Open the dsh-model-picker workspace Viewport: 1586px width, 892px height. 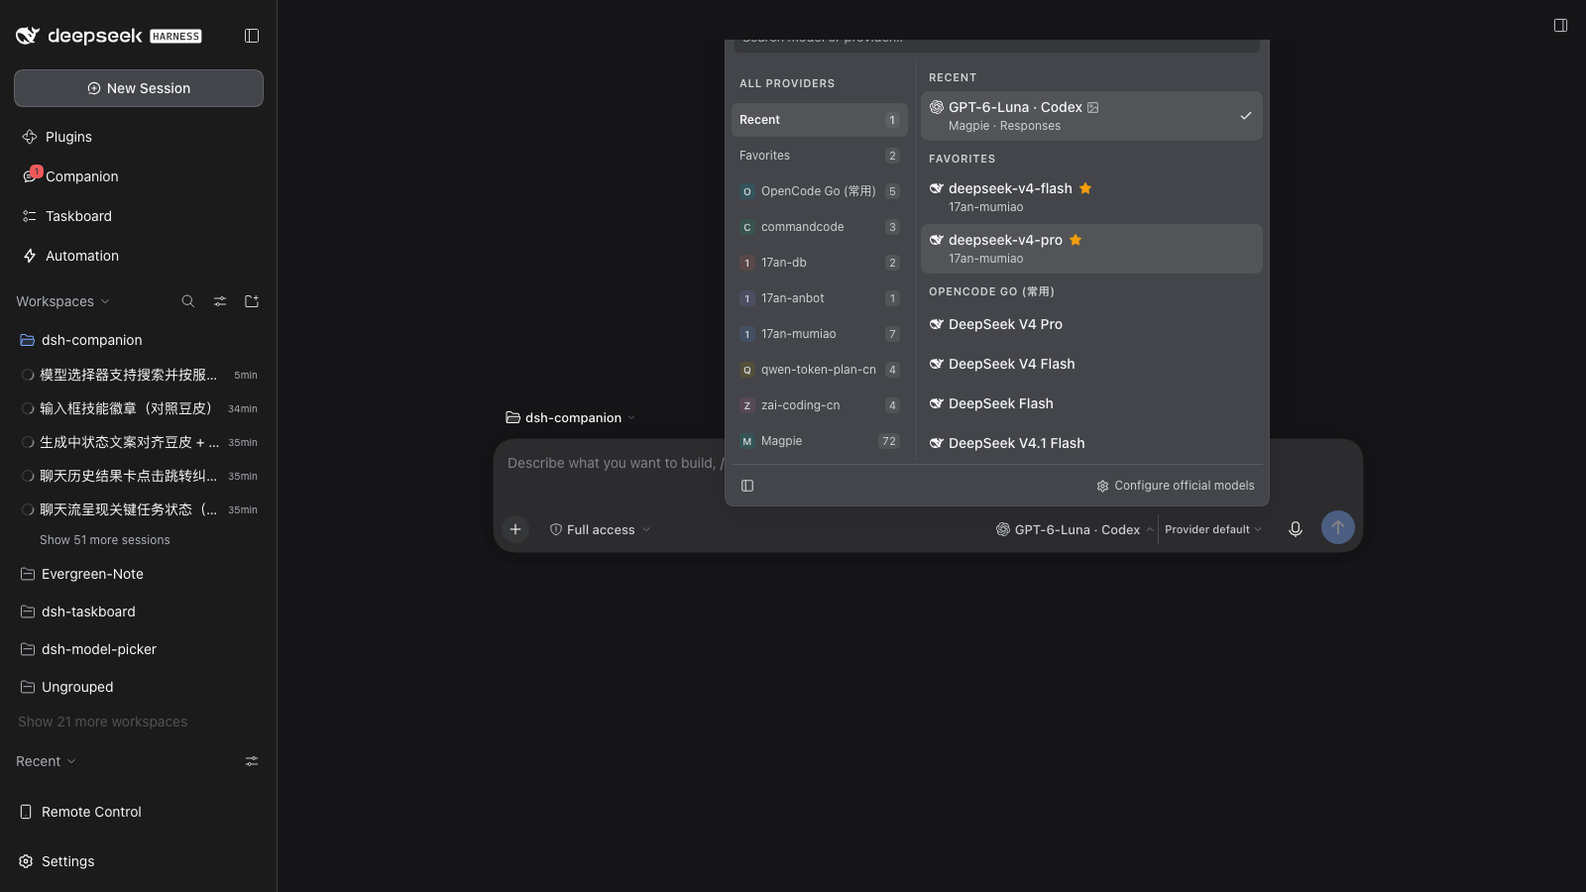(139, 649)
